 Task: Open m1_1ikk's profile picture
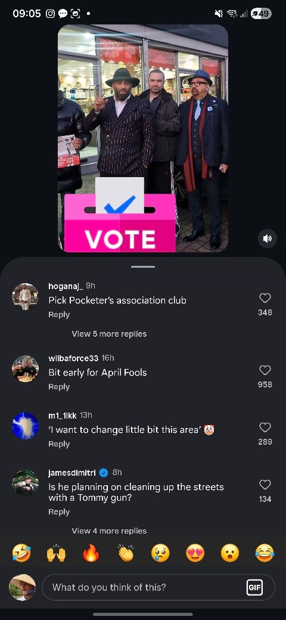click(25, 426)
